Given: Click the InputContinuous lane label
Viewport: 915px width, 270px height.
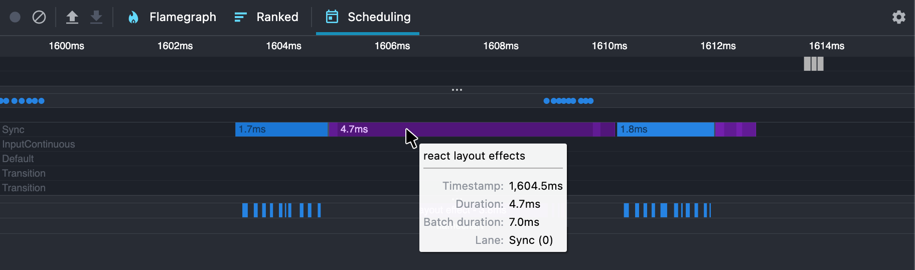Looking at the screenshot, I should click(x=39, y=144).
